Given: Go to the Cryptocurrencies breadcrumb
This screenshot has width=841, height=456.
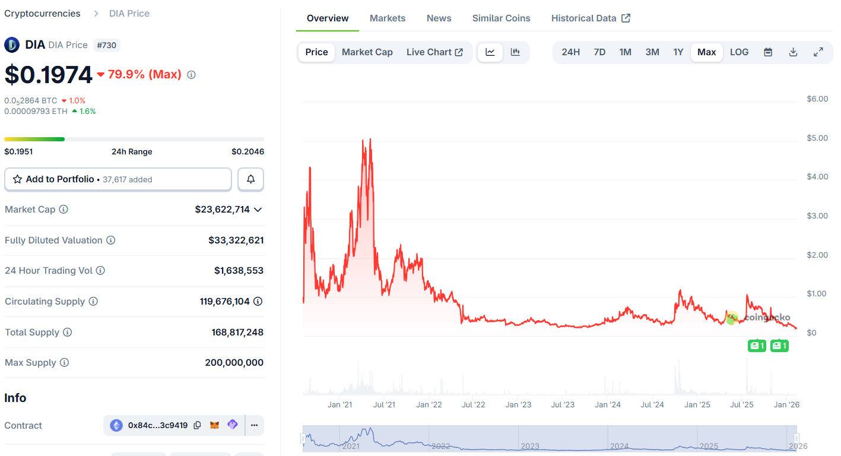Looking at the screenshot, I should (42, 14).
